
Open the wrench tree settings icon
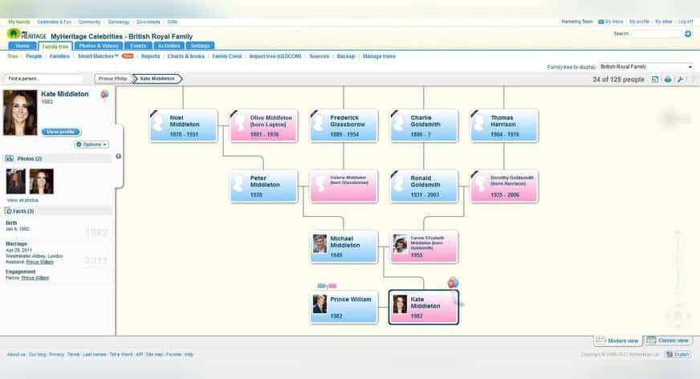[x=680, y=79]
